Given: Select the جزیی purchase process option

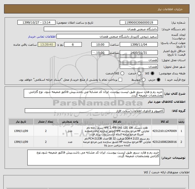Looking at the screenshot, I should click(159, 80).
